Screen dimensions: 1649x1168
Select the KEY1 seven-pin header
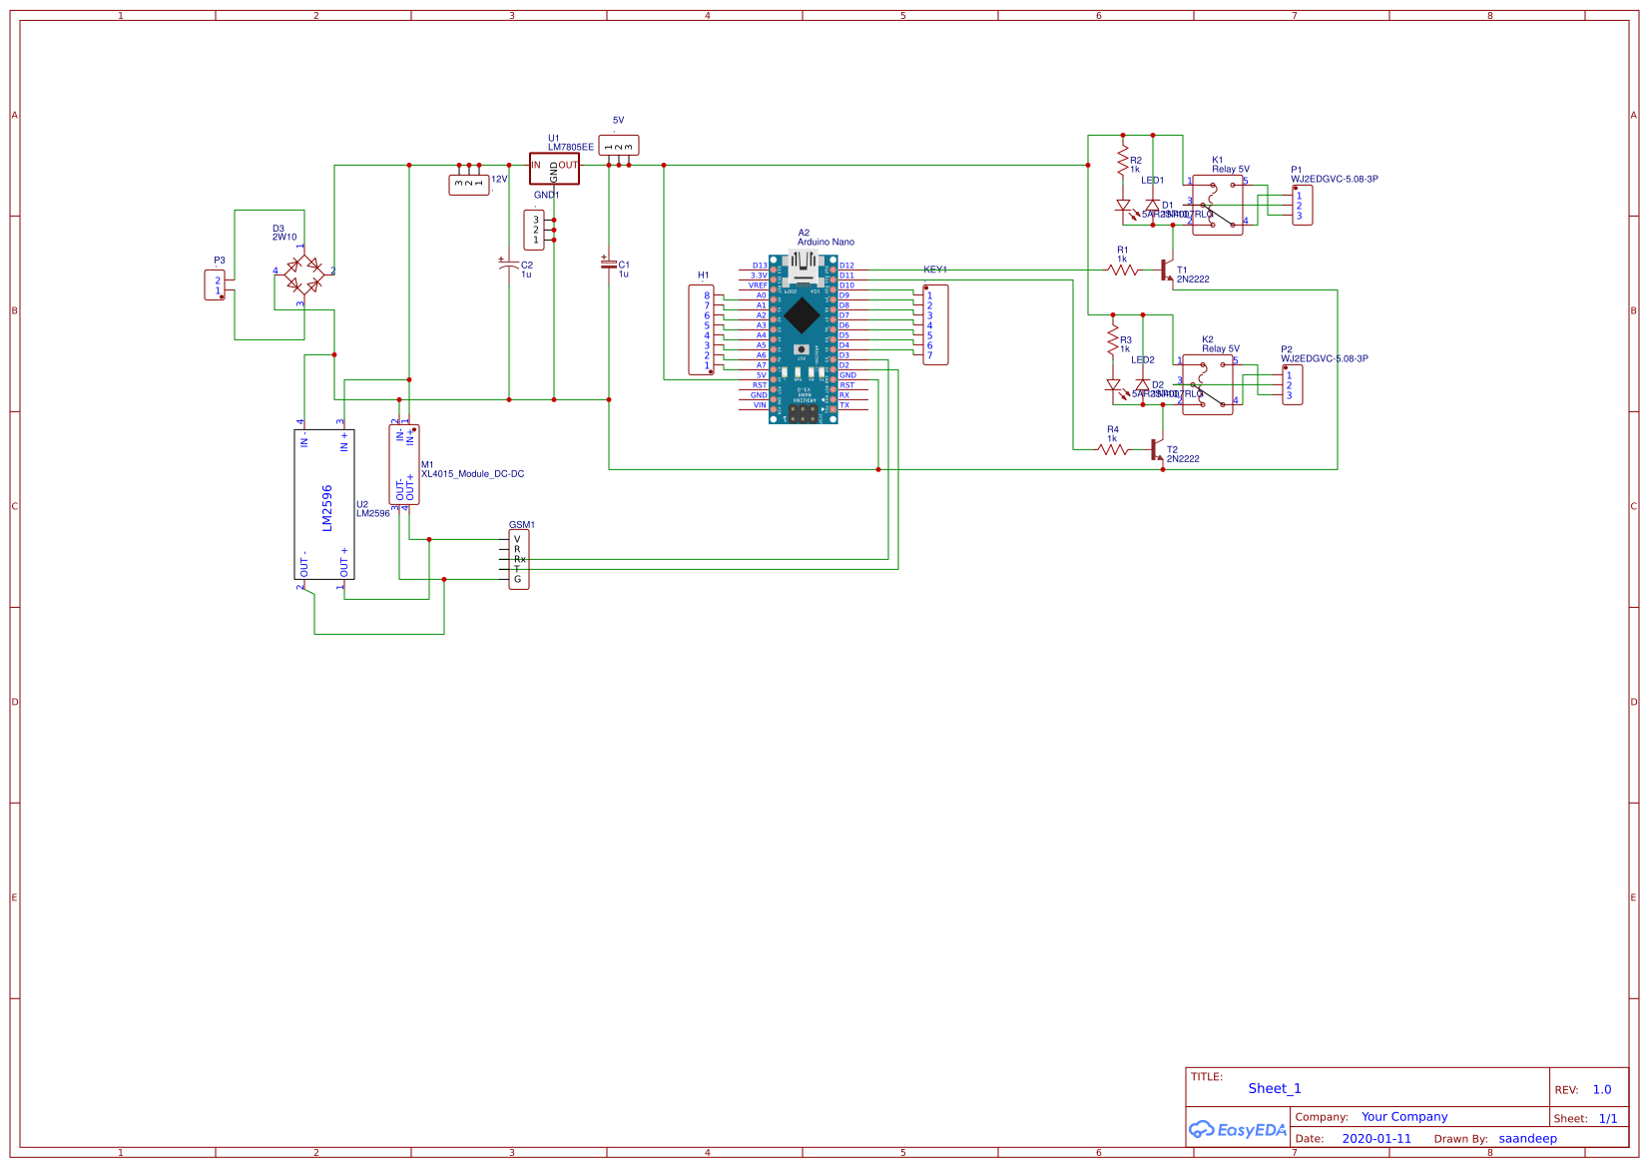click(x=935, y=325)
